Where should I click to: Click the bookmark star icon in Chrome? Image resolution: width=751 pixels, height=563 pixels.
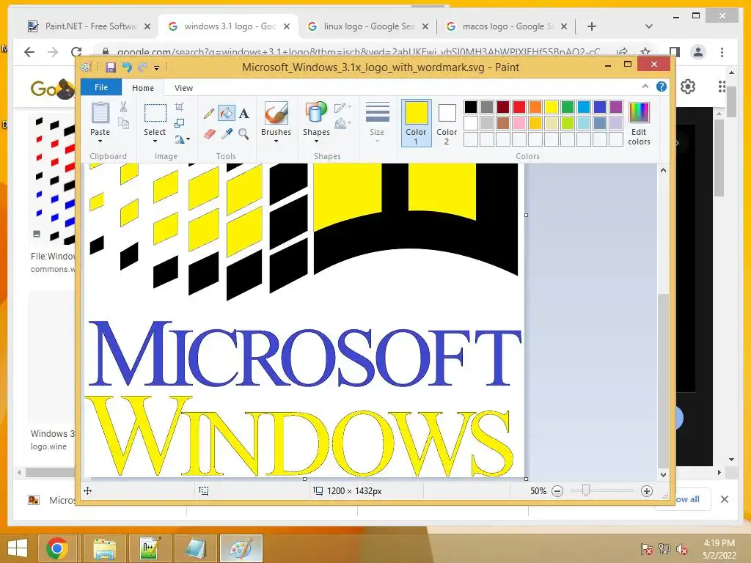point(645,52)
